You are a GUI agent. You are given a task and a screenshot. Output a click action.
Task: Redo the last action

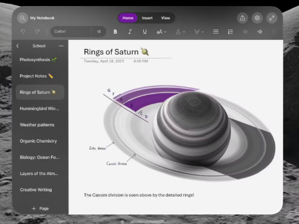point(37,31)
